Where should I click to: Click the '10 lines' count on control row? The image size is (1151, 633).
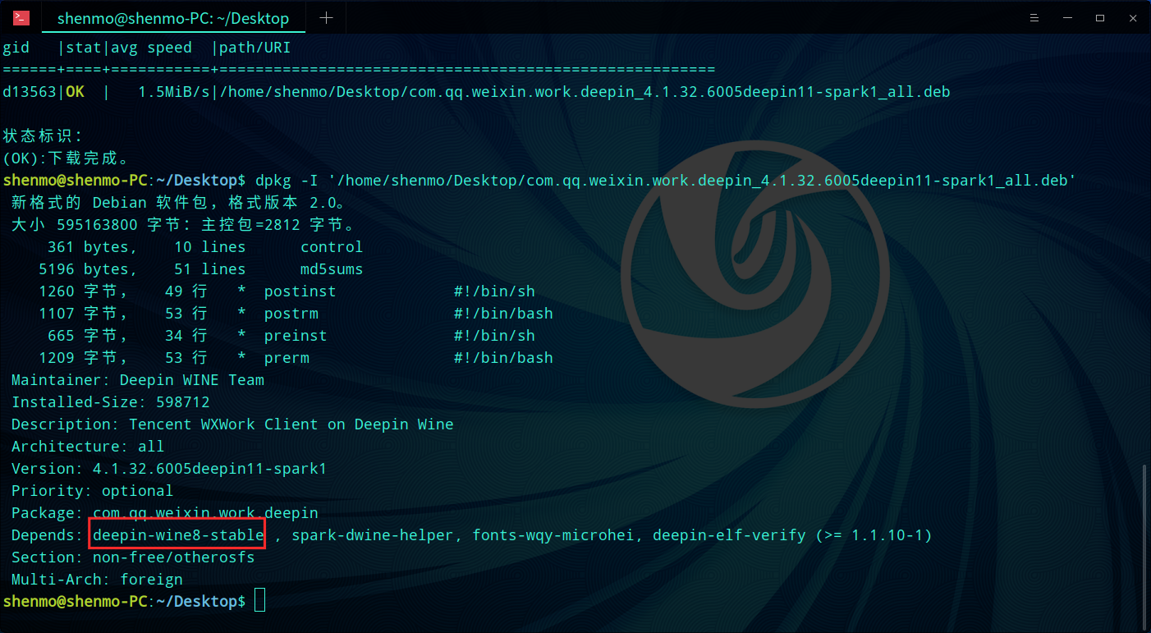(x=210, y=247)
